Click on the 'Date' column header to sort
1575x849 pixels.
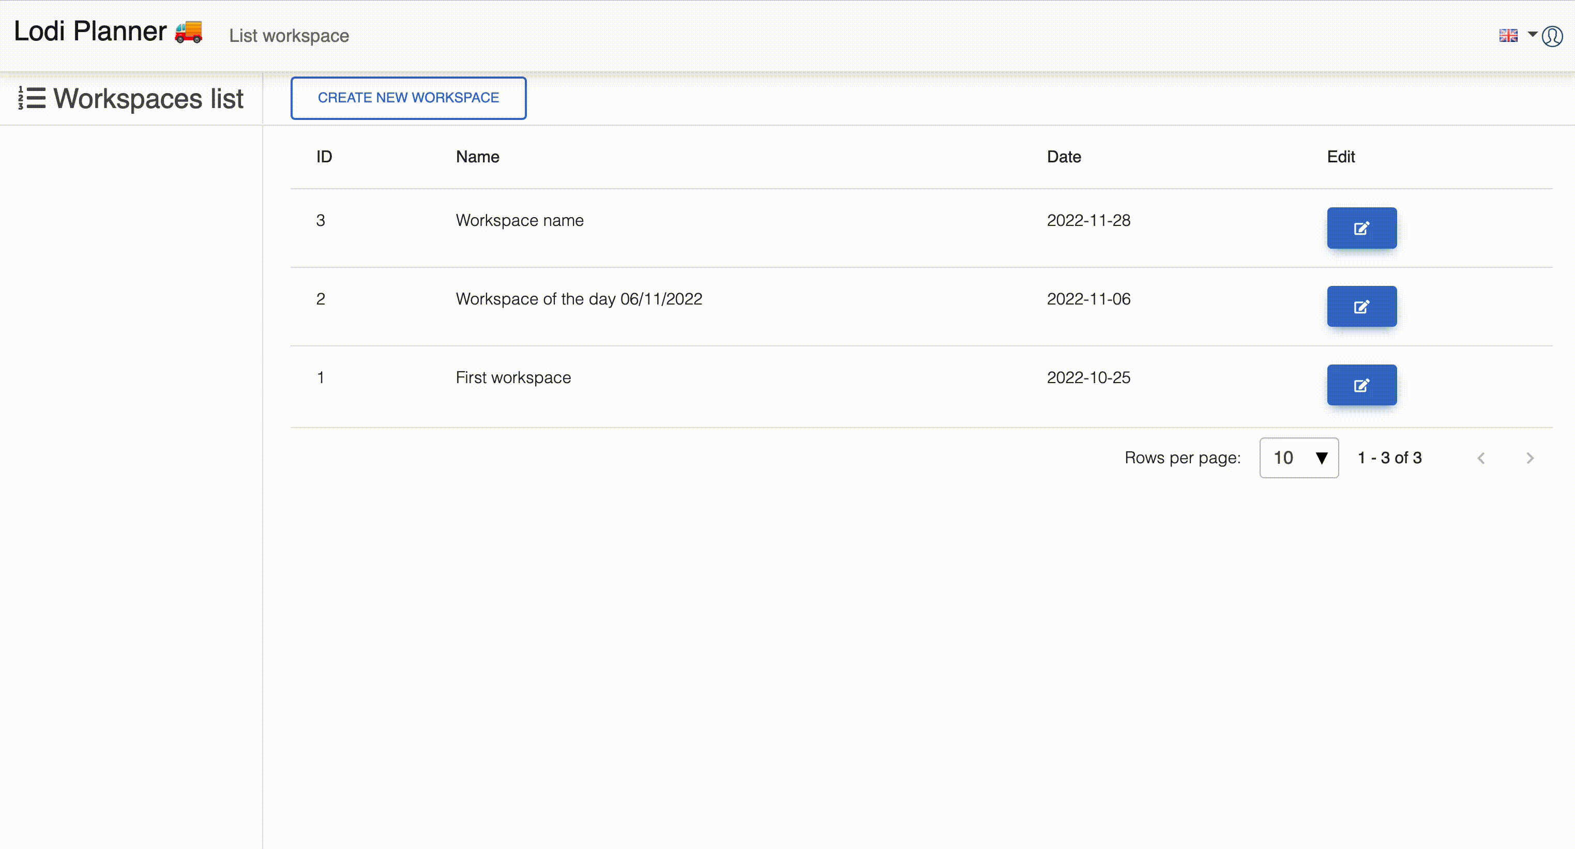(x=1064, y=157)
